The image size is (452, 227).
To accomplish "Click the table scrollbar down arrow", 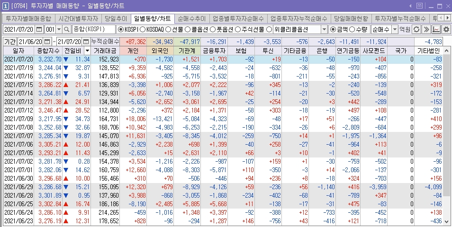I will [x=447, y=221].
